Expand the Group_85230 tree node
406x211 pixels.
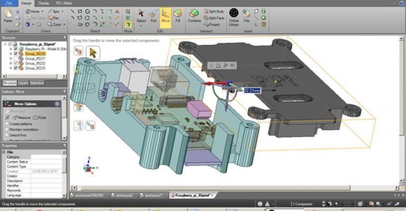pos(10,53)
